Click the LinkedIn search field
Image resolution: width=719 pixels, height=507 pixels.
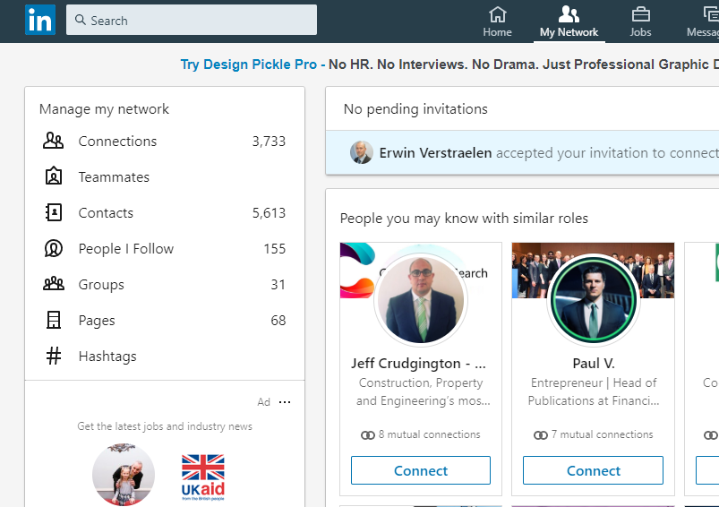click(192, 20)
